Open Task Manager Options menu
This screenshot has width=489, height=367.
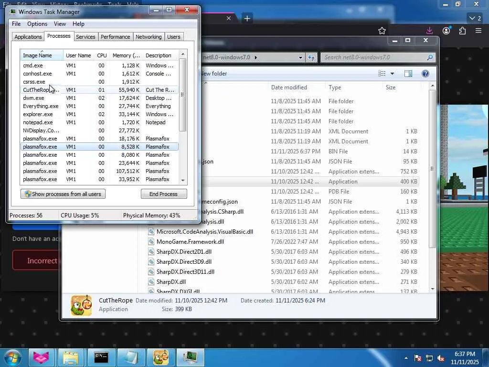(x=37, y=24)
